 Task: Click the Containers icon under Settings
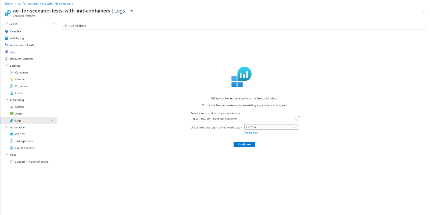[x=12, y=73]
